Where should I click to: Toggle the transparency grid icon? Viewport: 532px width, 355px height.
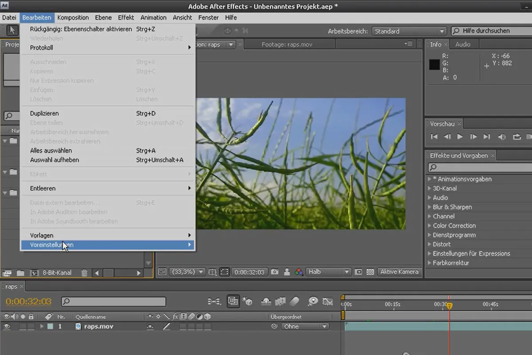point(370,272)
